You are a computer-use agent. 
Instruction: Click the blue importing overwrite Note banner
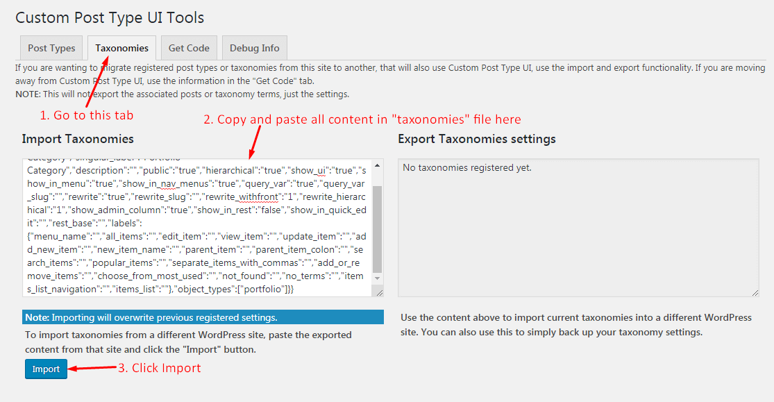[202, 317]
